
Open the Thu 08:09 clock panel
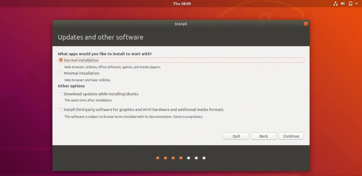click(x=182, y=4)
